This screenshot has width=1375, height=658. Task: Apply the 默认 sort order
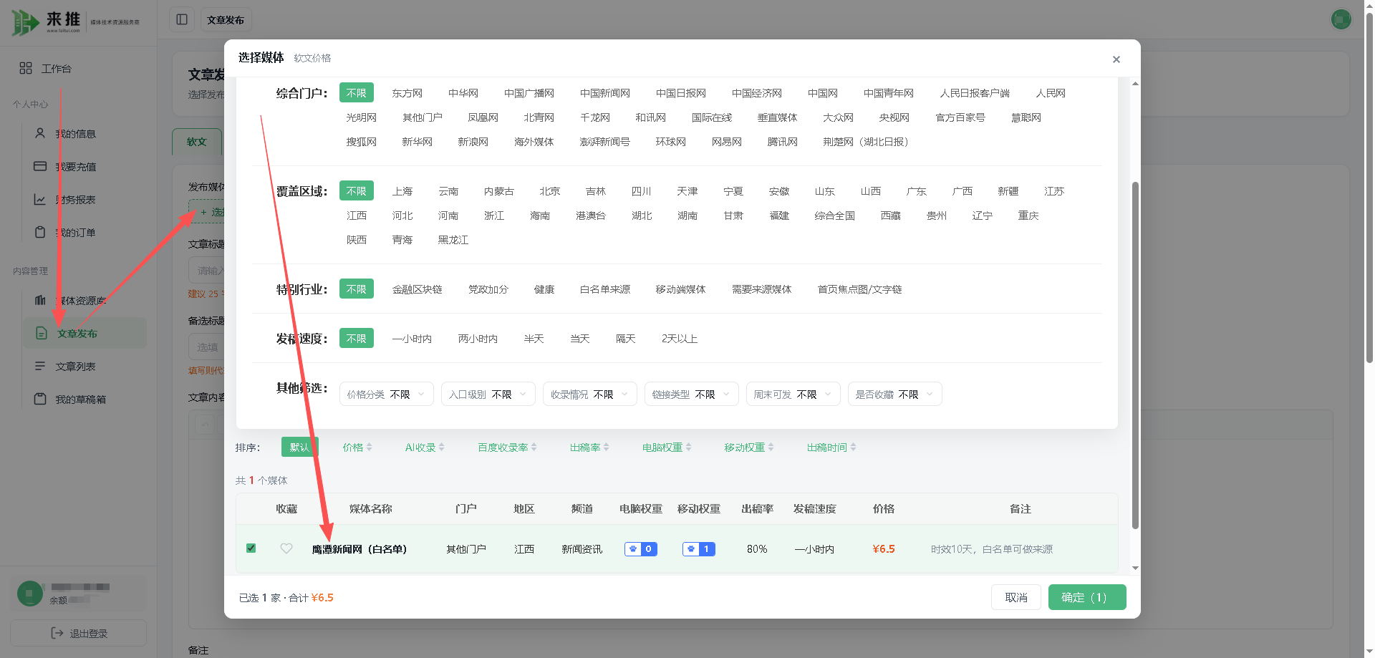(299, 447)
